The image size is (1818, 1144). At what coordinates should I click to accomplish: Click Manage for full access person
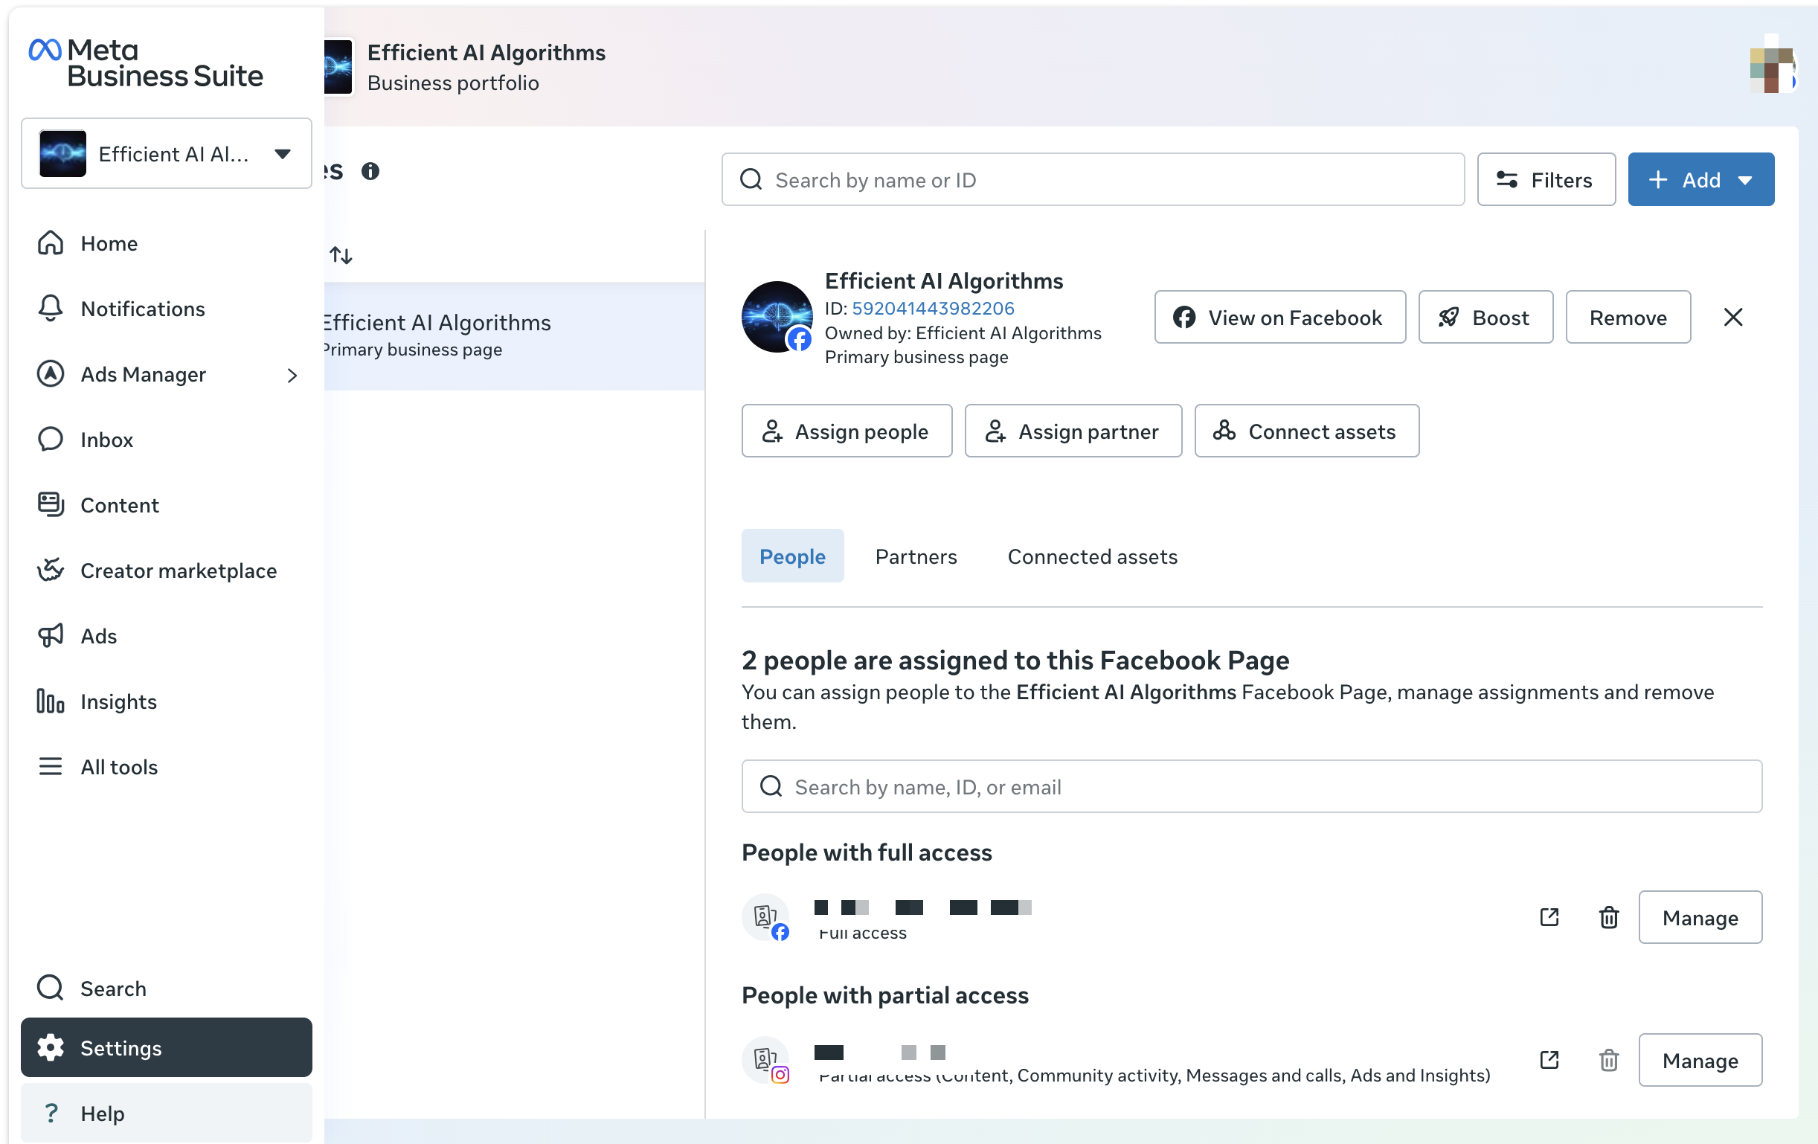click(1700, 916)
